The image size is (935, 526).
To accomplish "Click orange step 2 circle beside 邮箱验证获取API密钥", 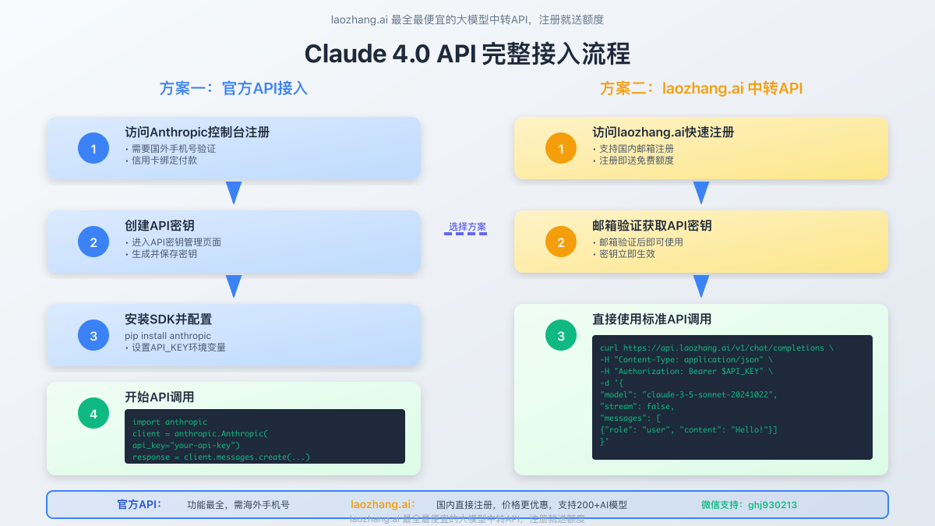I will (x=561, y=242).
